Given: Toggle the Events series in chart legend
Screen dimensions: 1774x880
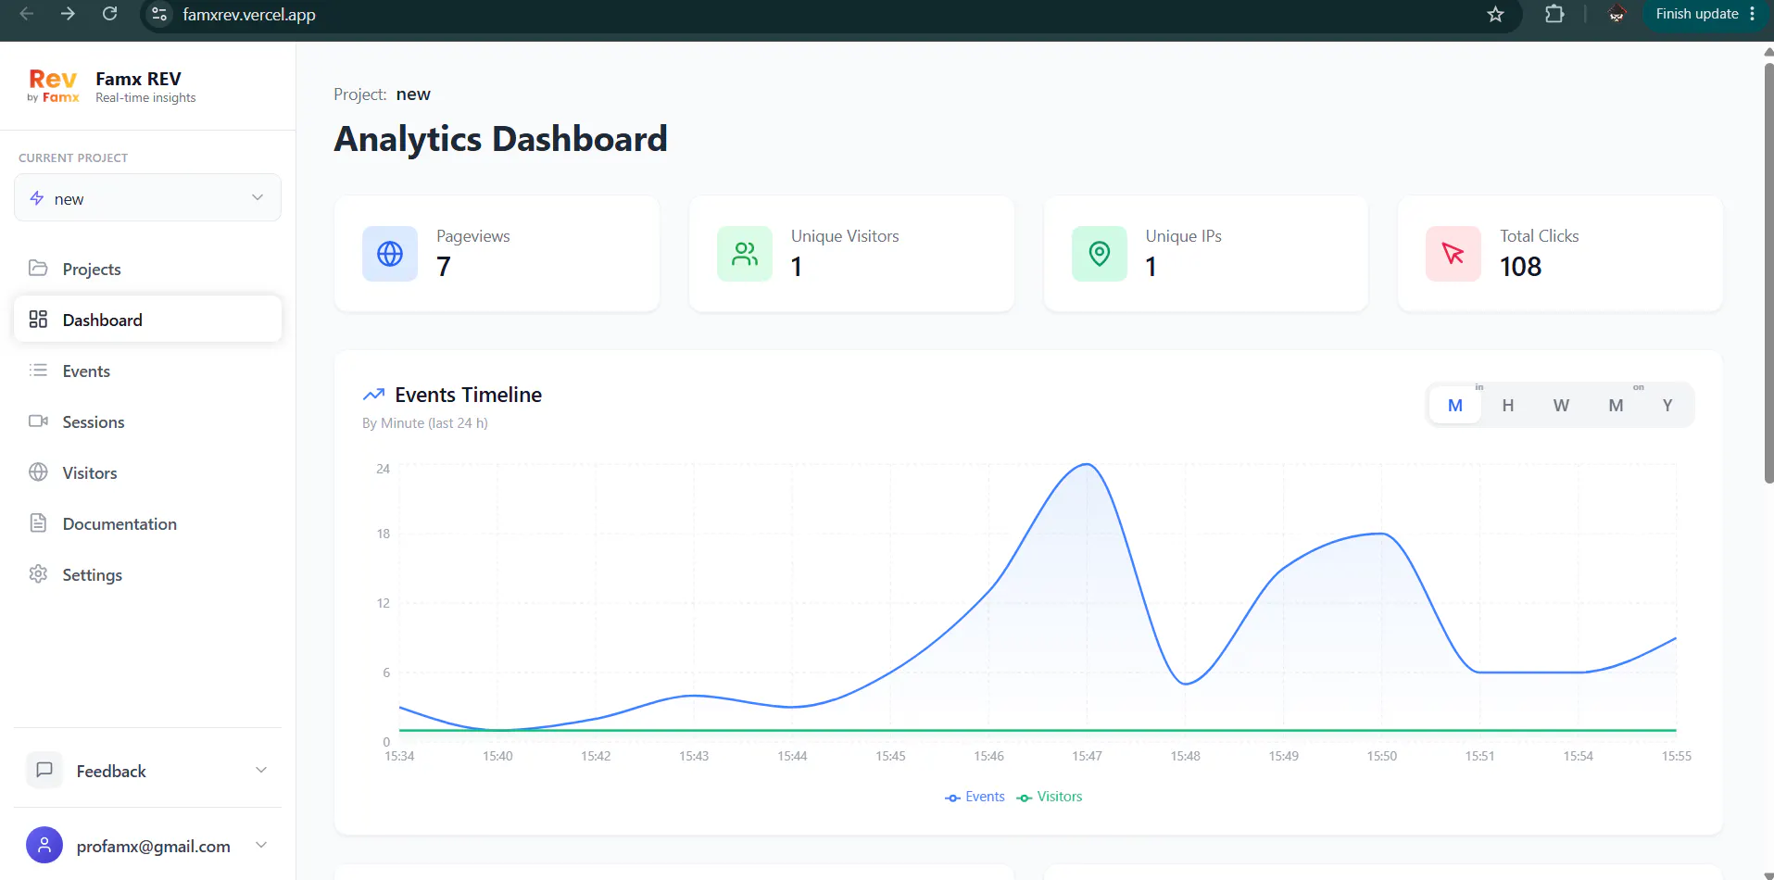Looking at the screenshot, I should (975, 797).
